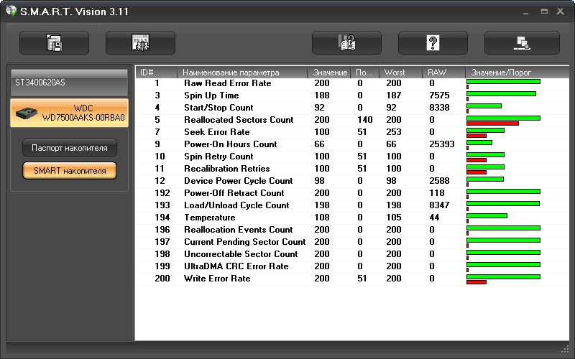Sort by RAW column header
Image resolution: width=575 pixels, height=359 pixels.
click(443, 73)
